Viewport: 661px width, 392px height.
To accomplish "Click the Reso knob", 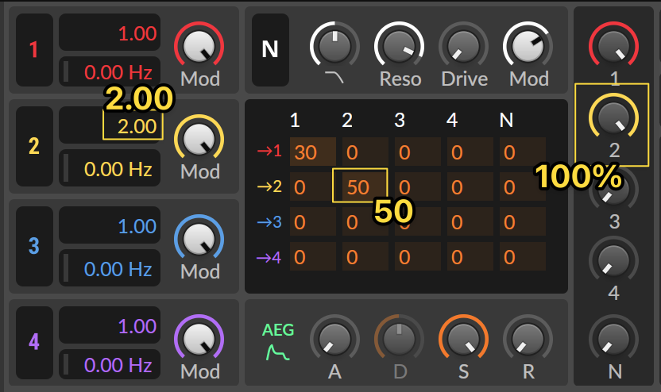I will 399,46.
